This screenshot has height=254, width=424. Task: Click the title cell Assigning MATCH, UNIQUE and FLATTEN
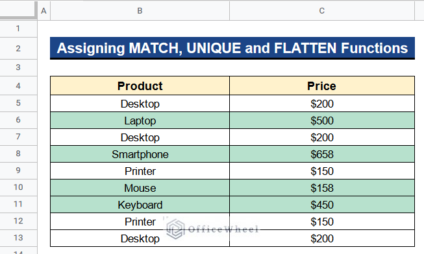pyautogui.click(x=232, y=49)
